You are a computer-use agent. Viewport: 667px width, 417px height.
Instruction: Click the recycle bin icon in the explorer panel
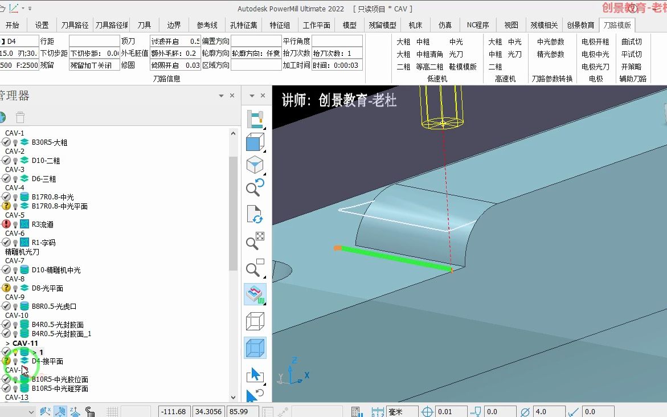[x=20, y=117]
